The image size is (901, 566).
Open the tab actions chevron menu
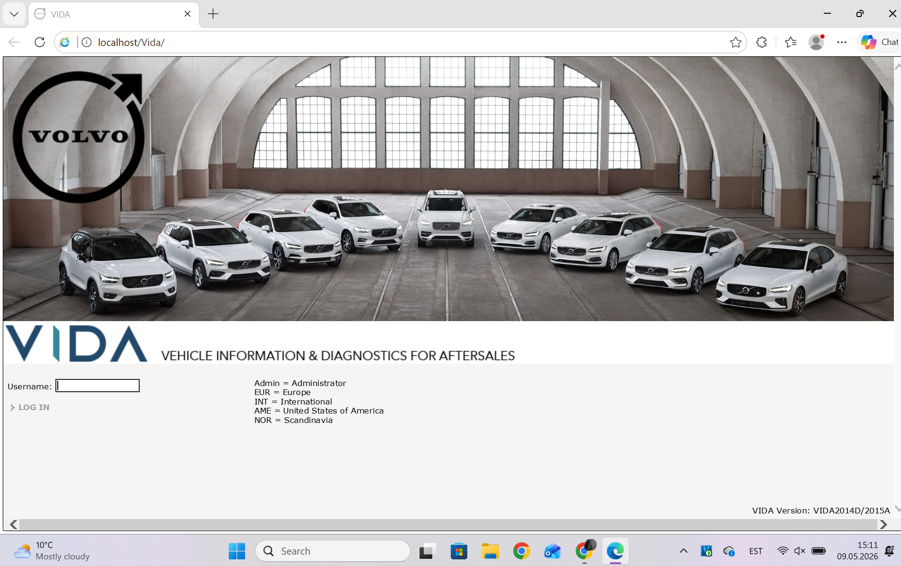click(x=14, y=14)
